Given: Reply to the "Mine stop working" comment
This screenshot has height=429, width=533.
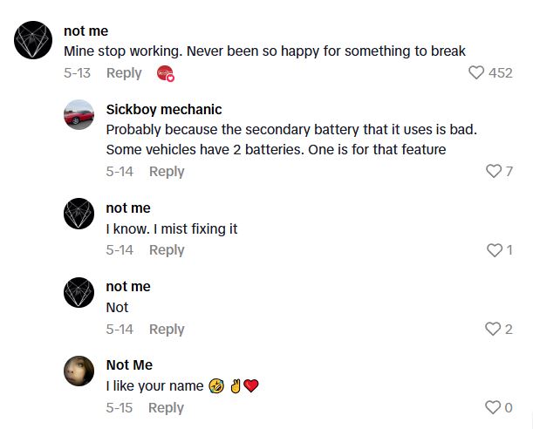Looking at the screenshot, I should [124, 73].
